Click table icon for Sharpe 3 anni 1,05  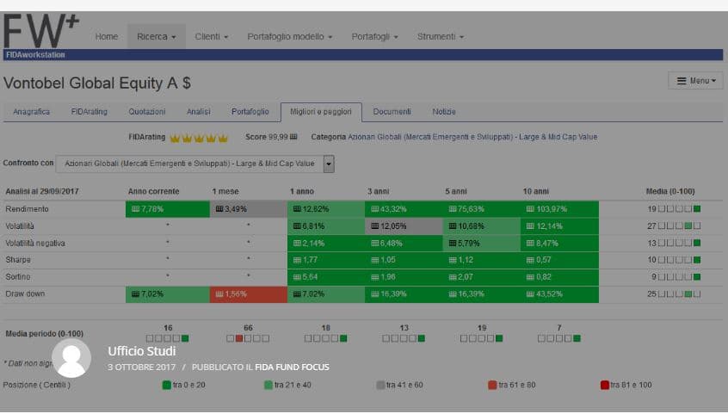(x=374, y=260)
